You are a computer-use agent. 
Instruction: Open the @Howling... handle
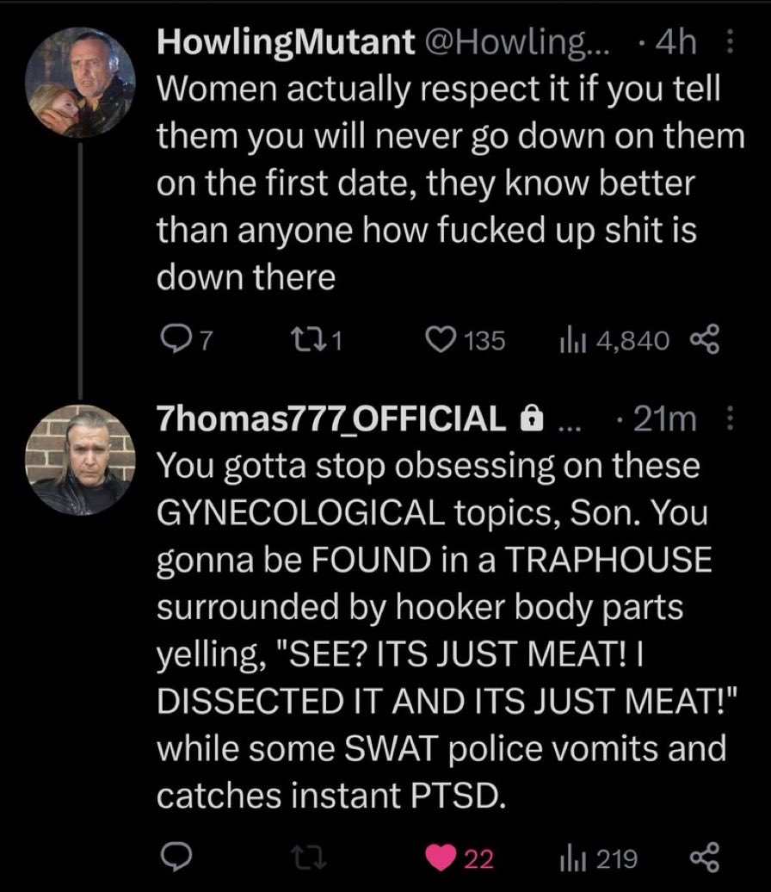(x=517, y=42)
